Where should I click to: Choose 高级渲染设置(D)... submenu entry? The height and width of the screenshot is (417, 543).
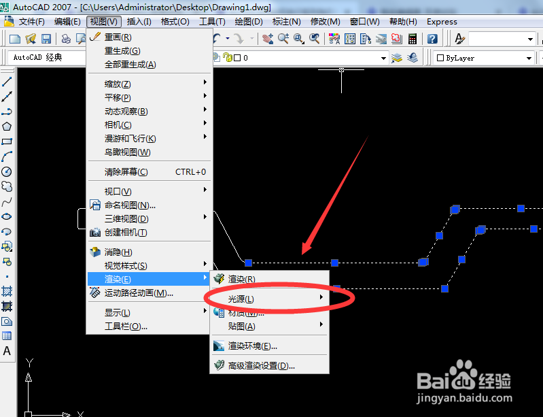(x=269, y=365)
